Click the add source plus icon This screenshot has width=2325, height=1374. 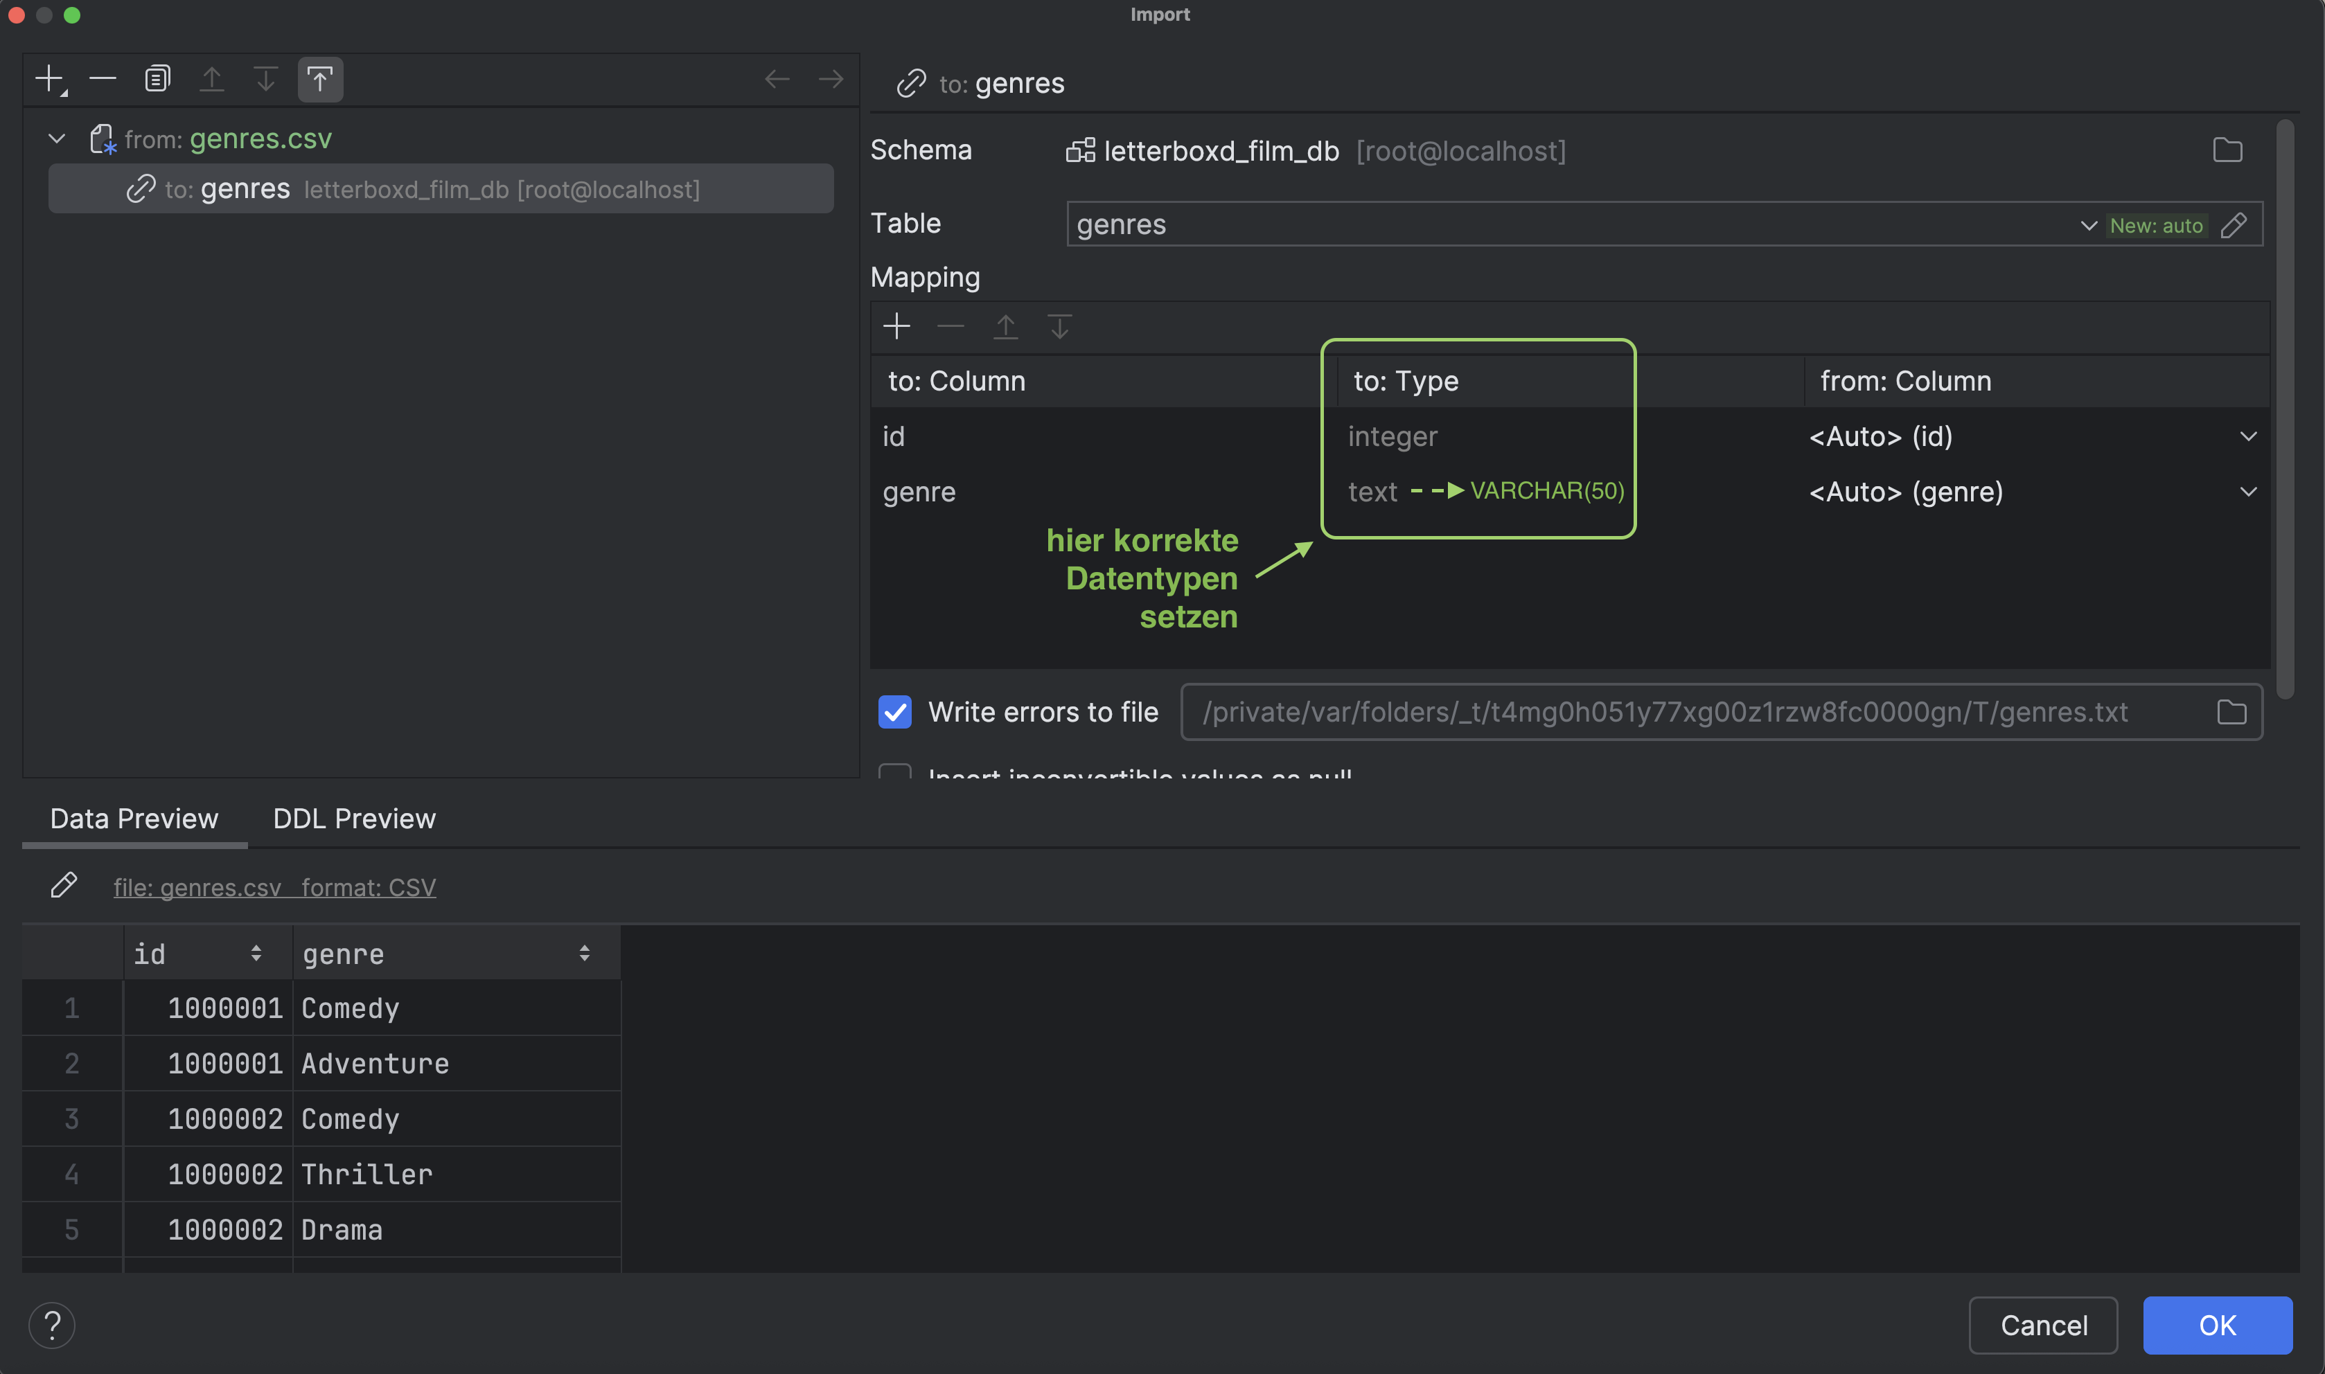tap(50, 80)
